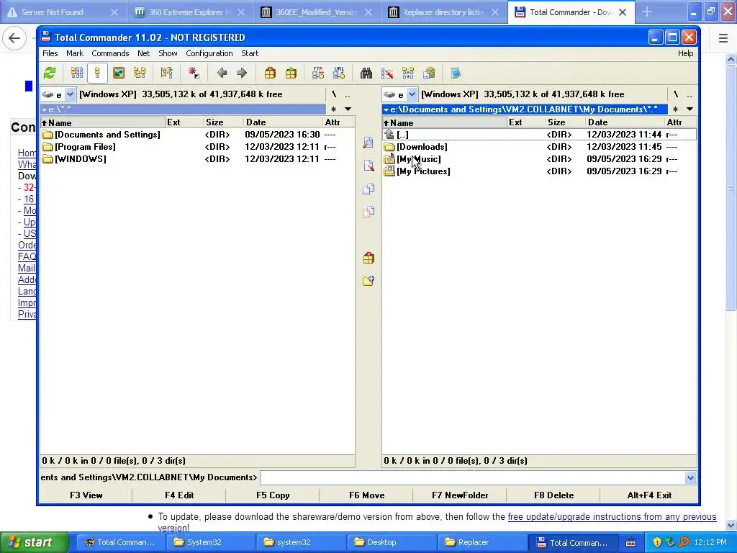737x553 pixels.
Task: Click the F3 View button
Action: click(86, 495)
